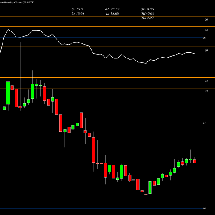
Task: Select the 'OC: 0.96' reading
Action: tap(147, 9)
